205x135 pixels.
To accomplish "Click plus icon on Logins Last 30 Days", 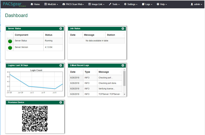I will pos(61,65).
